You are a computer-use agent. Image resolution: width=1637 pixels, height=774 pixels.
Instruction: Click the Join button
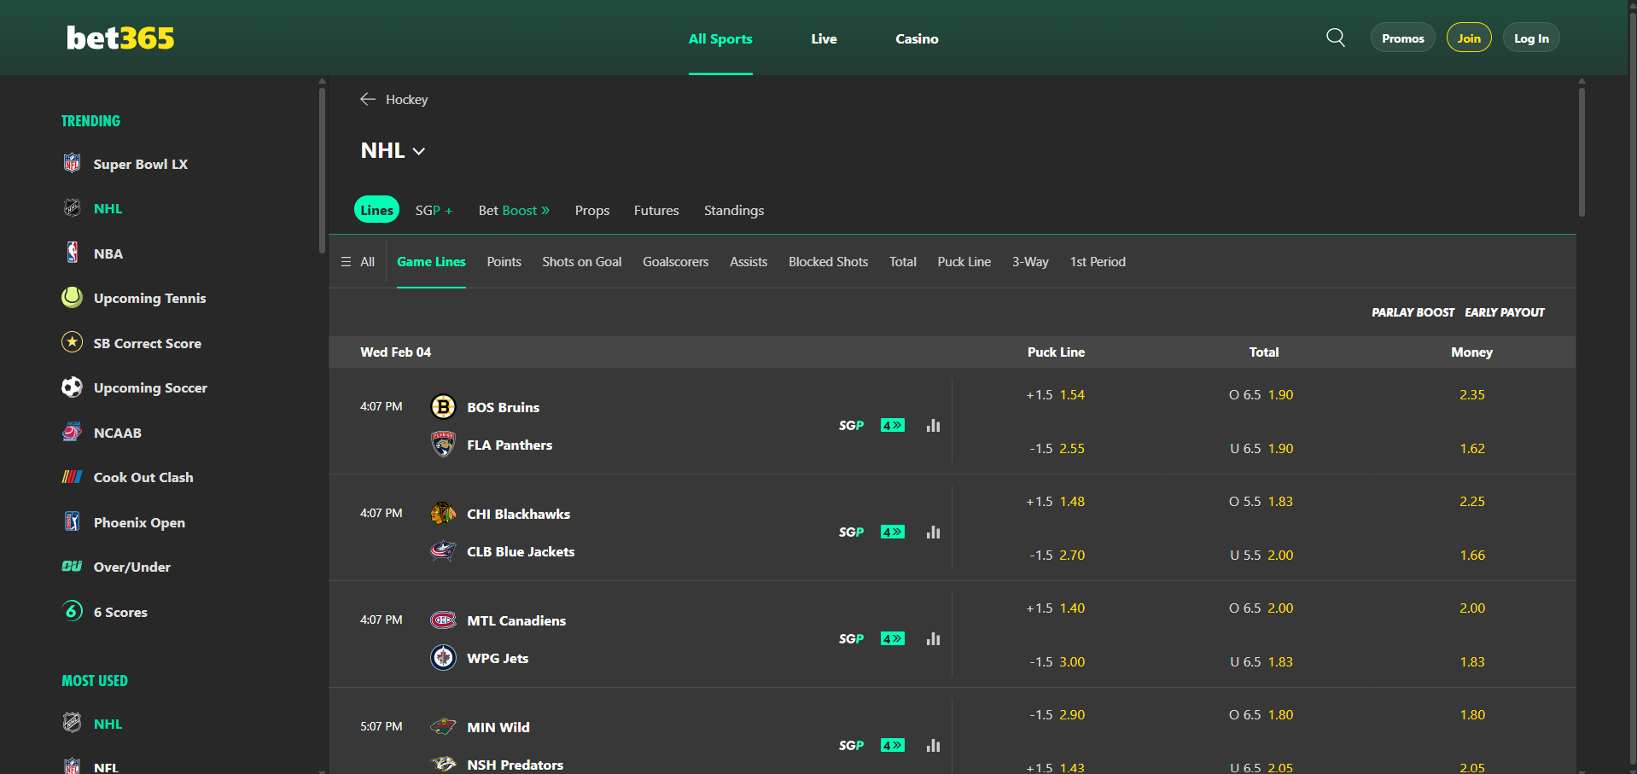tap(1467, 38)
